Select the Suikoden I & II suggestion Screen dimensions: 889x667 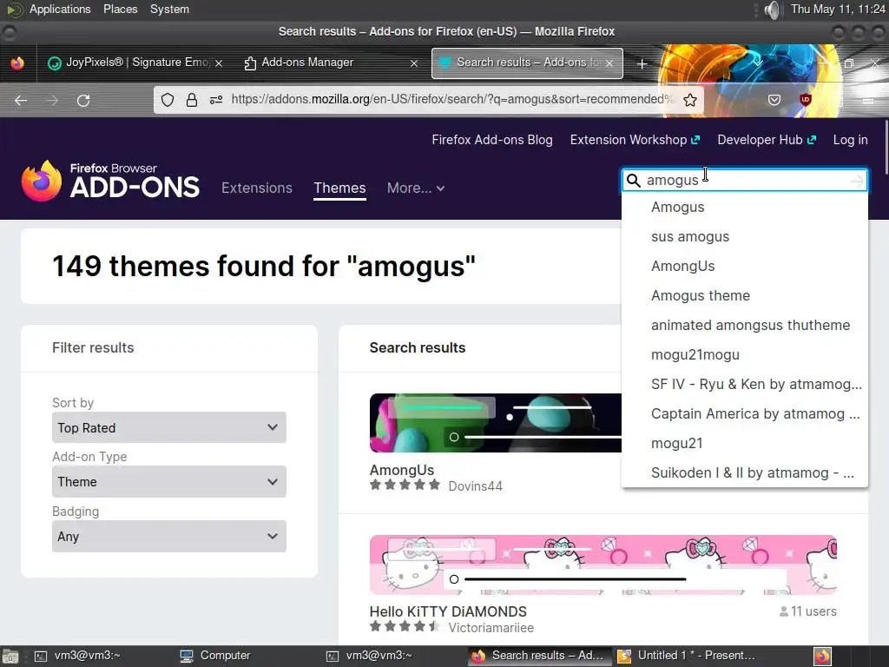click(x=744, y=472)
